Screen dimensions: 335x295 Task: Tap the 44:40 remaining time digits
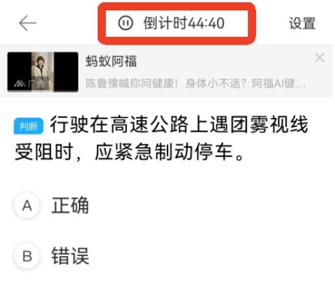pyautogui.click(x=206, y=23)
